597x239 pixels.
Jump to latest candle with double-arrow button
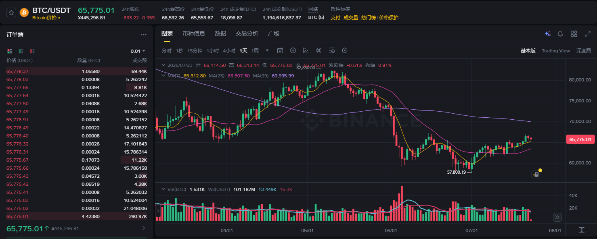pos(557,217)
